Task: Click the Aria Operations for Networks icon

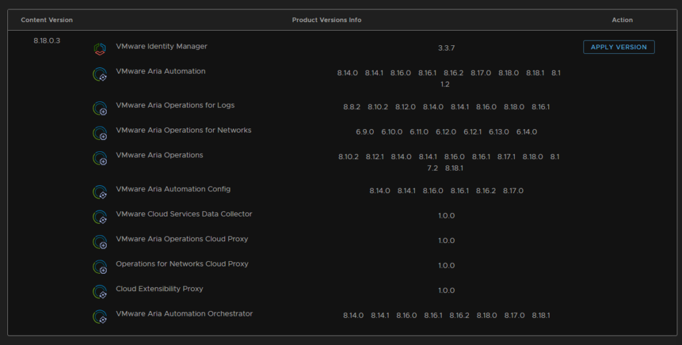Action: click(x=100, y=133)
